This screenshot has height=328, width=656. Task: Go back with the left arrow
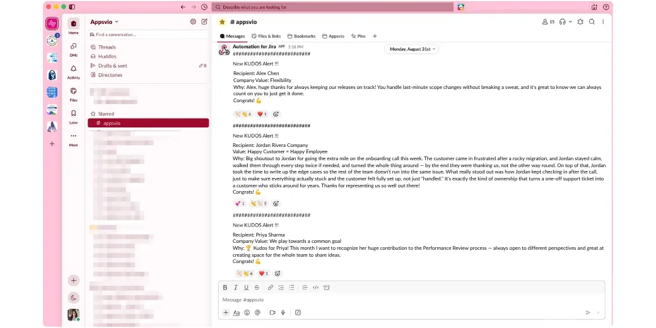183,7
